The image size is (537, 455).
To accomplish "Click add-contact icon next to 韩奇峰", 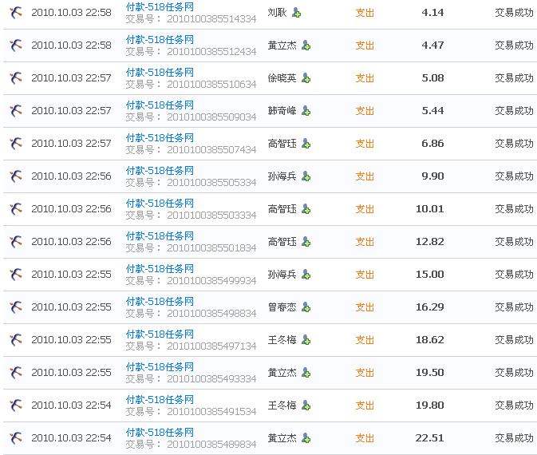I will [306, 111].
